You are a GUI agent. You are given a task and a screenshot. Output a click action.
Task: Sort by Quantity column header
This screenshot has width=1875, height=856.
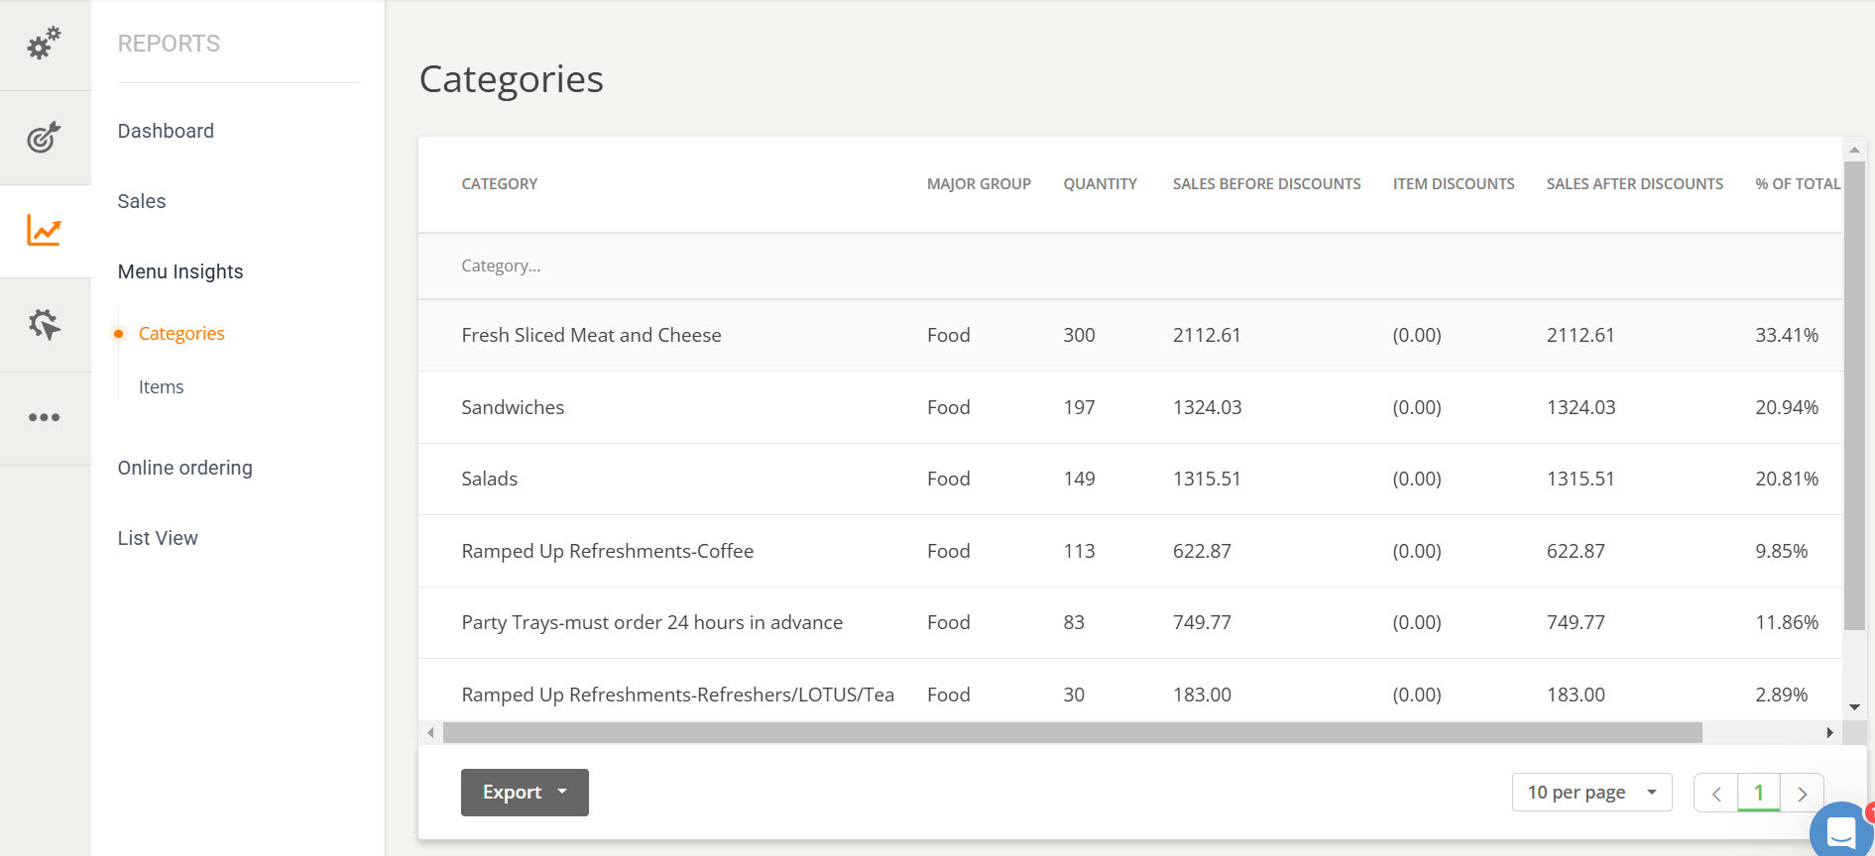[1100, 184]
